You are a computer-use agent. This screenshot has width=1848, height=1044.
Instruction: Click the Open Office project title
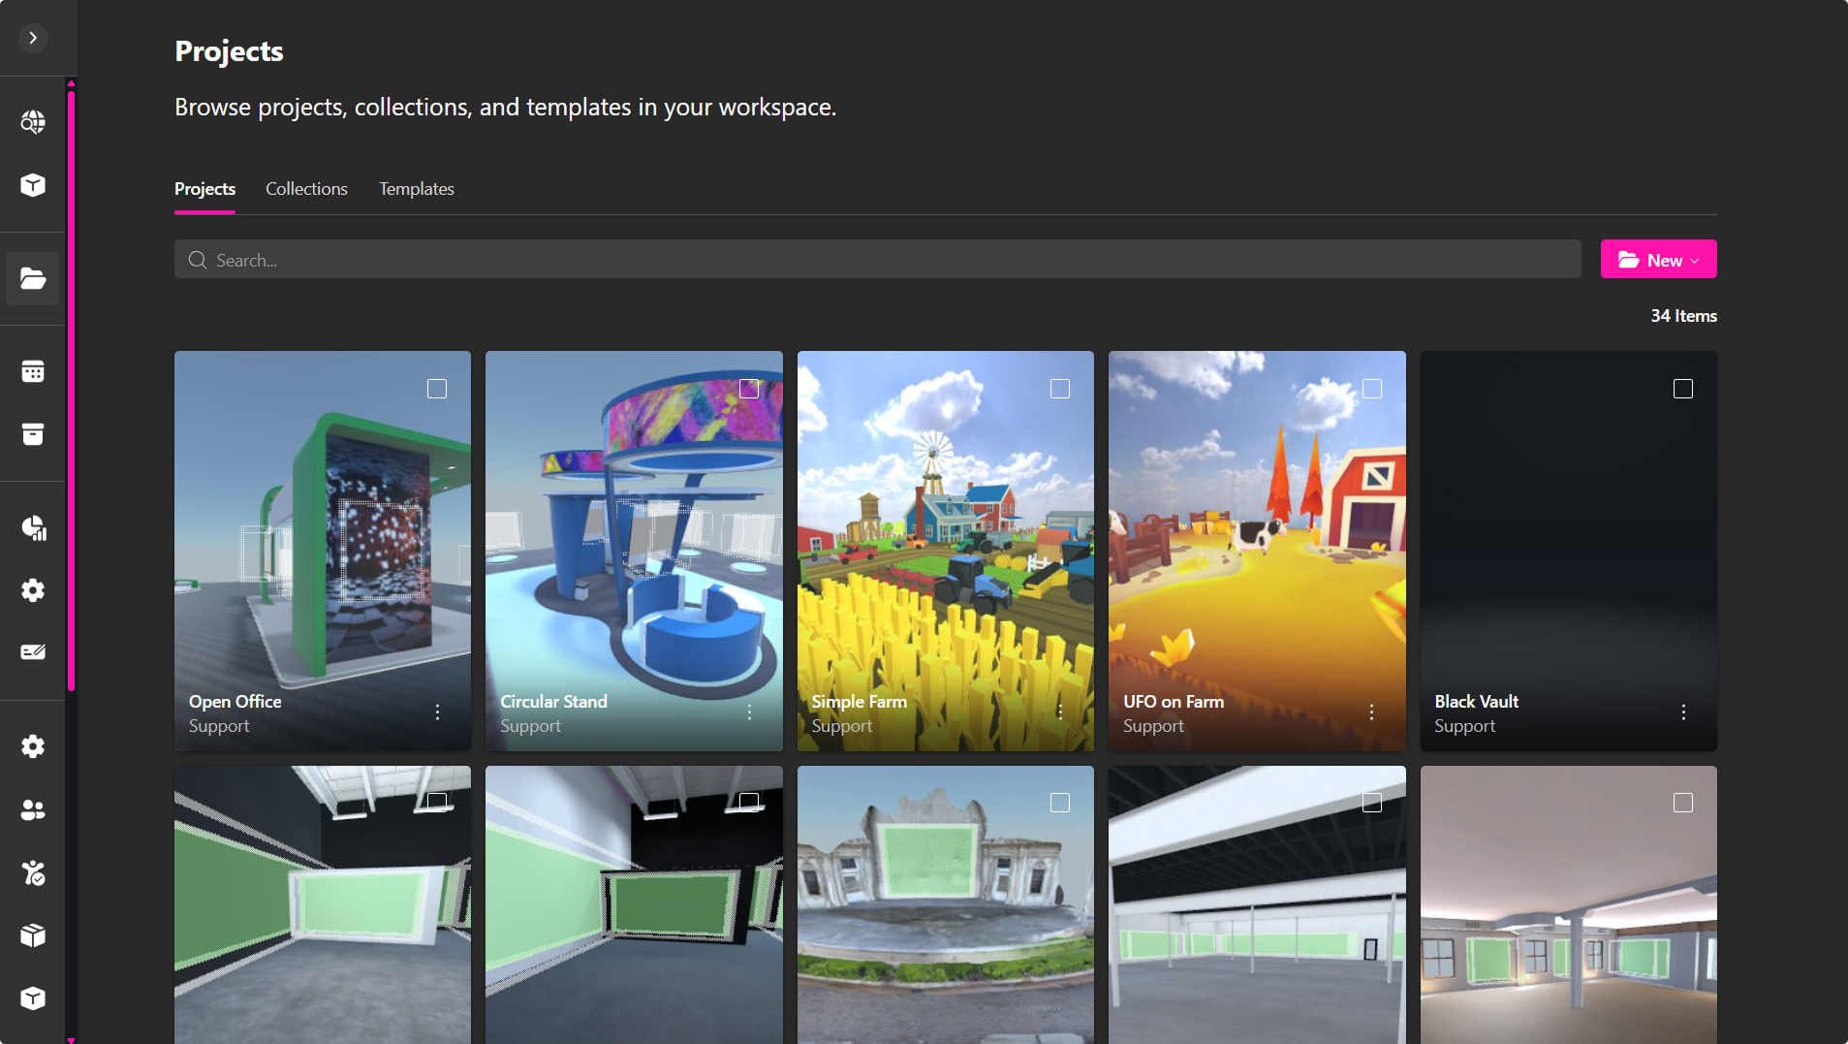235,701
